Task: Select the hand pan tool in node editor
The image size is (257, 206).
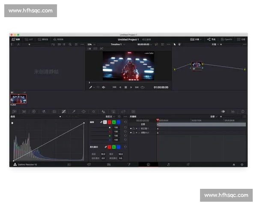Action: click(x=179, y=44)
